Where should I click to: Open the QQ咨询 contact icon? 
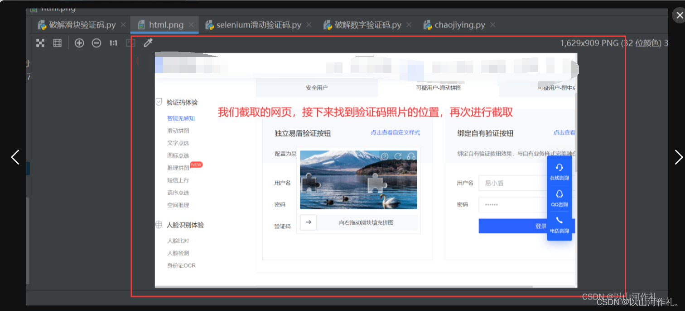click(x=559, y=194)
